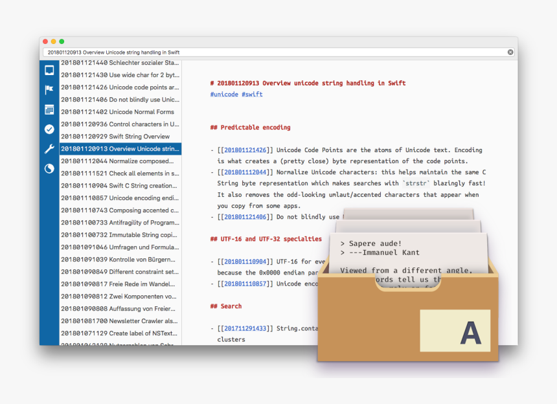
Task: Follow the #unicode hashtag link
Action: click(224, 95)
